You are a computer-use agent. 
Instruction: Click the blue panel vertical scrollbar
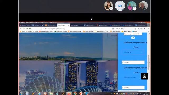tap(148, 62)
